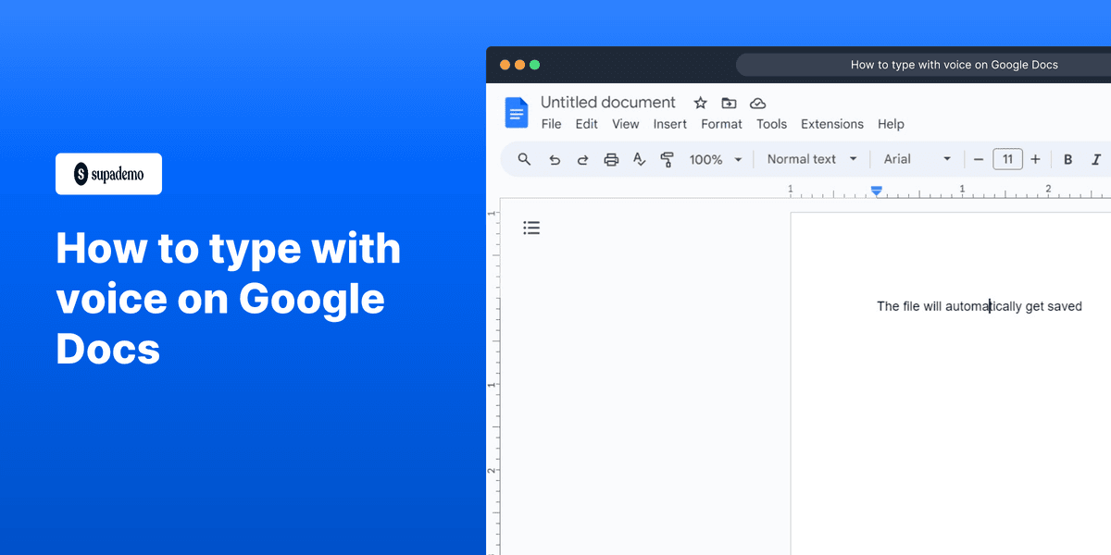The height and width of the screenshot is (555, 1111).
Task: Open the zoom percentage dropdown
Action: tap(715, 159)
